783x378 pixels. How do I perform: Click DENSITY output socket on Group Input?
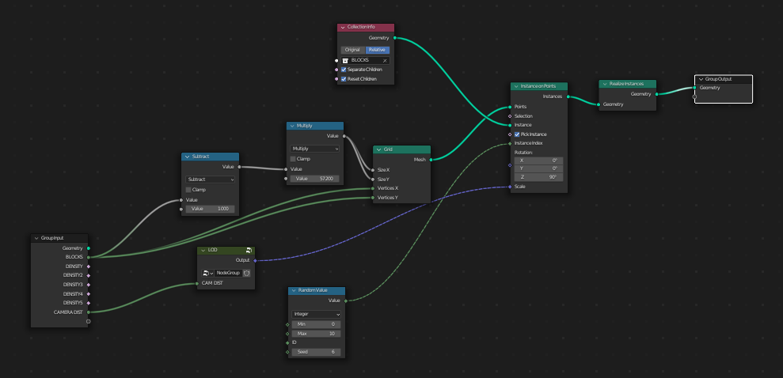coord(89,266)
